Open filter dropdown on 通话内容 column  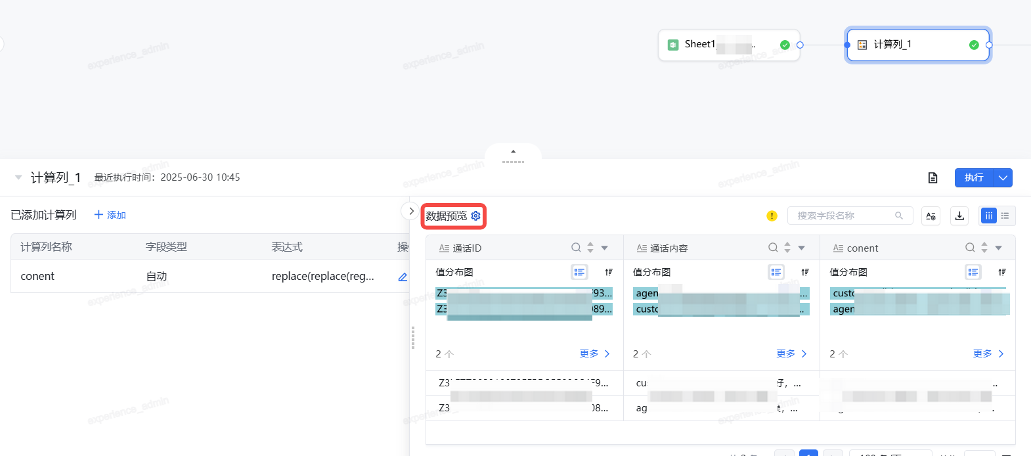802,248
